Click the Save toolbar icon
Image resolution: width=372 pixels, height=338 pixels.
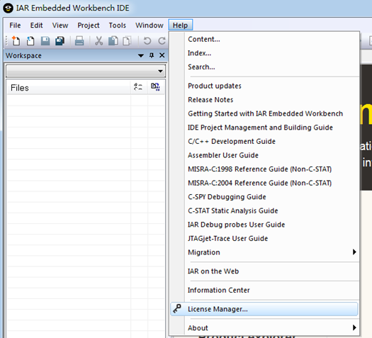45,41
